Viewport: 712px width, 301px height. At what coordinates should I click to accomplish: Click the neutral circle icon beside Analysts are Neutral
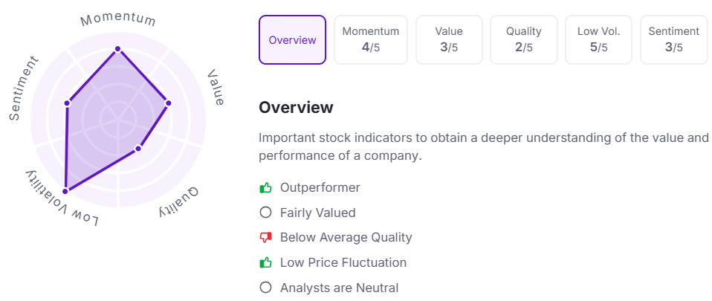(x=265, y=288)
